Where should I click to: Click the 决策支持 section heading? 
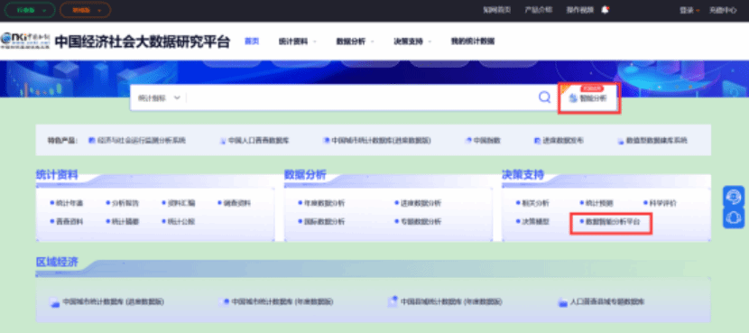pos(523,175)
